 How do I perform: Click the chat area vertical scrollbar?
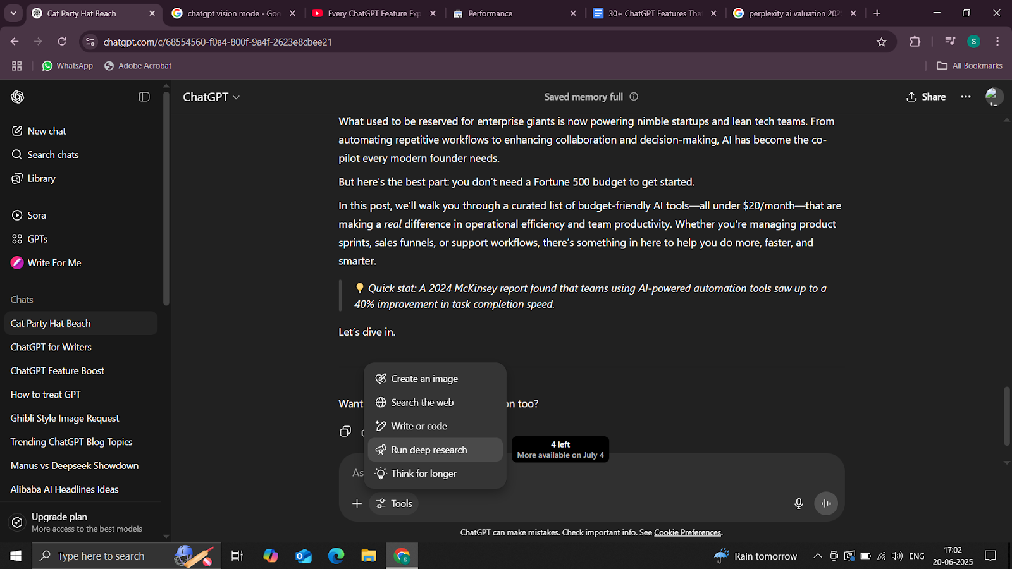click(1007, 416)
